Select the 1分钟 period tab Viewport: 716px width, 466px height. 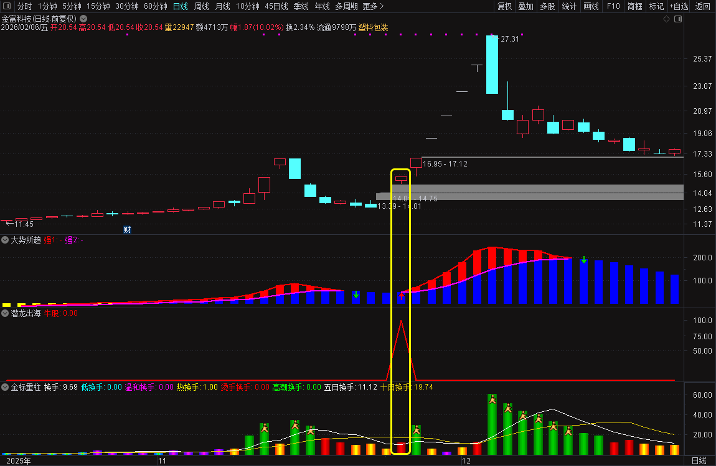click(x=47, y=6)
